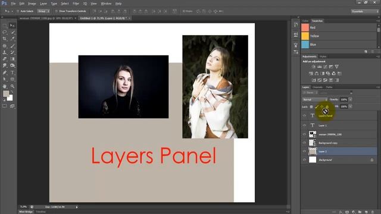Select the Clone Stamp tool

5,52
